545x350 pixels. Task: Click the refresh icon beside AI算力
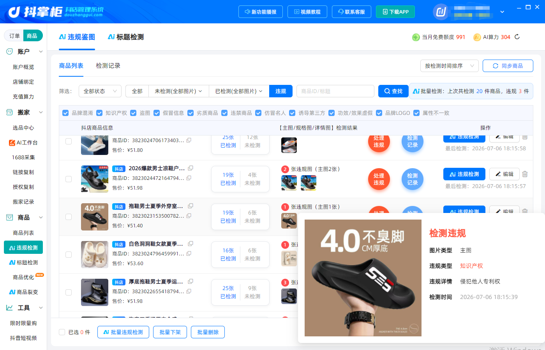pos(517,37)
